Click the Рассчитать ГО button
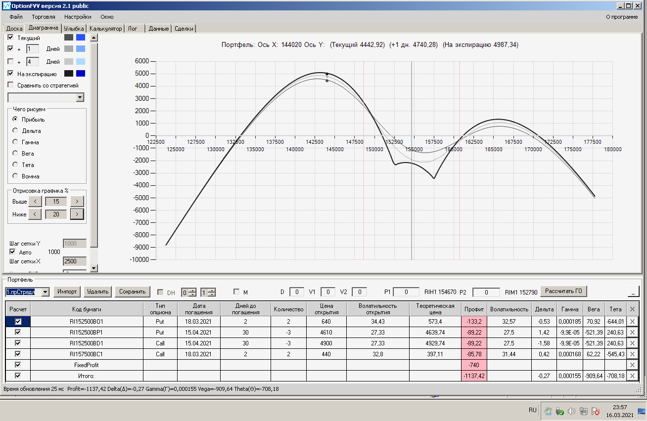 coord(563,291)
